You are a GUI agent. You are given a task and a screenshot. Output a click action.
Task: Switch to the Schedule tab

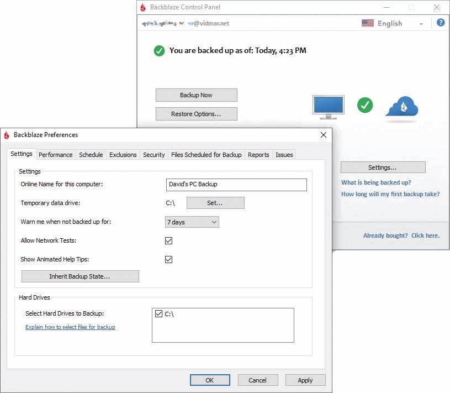91,155
